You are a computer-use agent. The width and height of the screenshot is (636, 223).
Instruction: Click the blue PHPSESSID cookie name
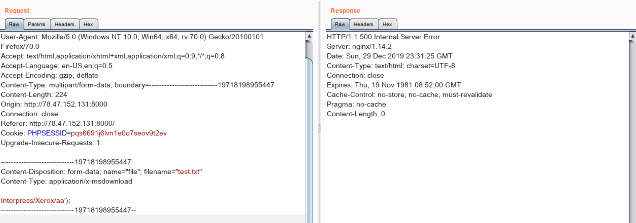(47, 133)
